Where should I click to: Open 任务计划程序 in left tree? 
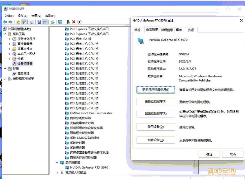pyautogui.click(x=26, y=39)
